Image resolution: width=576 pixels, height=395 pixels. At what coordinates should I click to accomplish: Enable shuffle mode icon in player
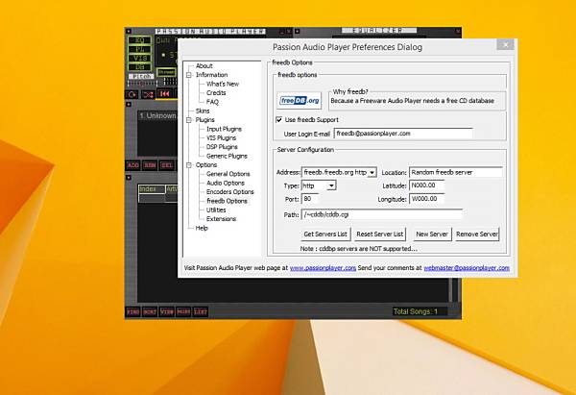[x=148, y=94]
